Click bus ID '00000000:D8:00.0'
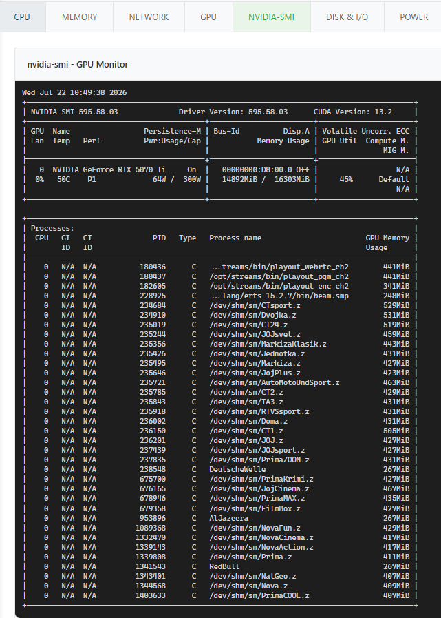 point(257,170)
